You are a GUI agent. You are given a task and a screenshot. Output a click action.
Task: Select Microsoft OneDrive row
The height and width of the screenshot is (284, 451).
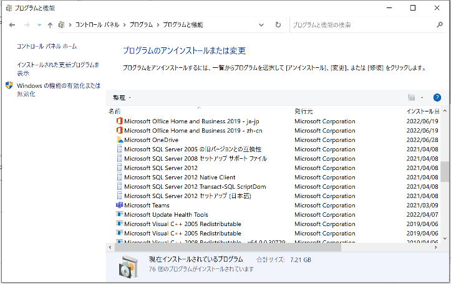152,140
